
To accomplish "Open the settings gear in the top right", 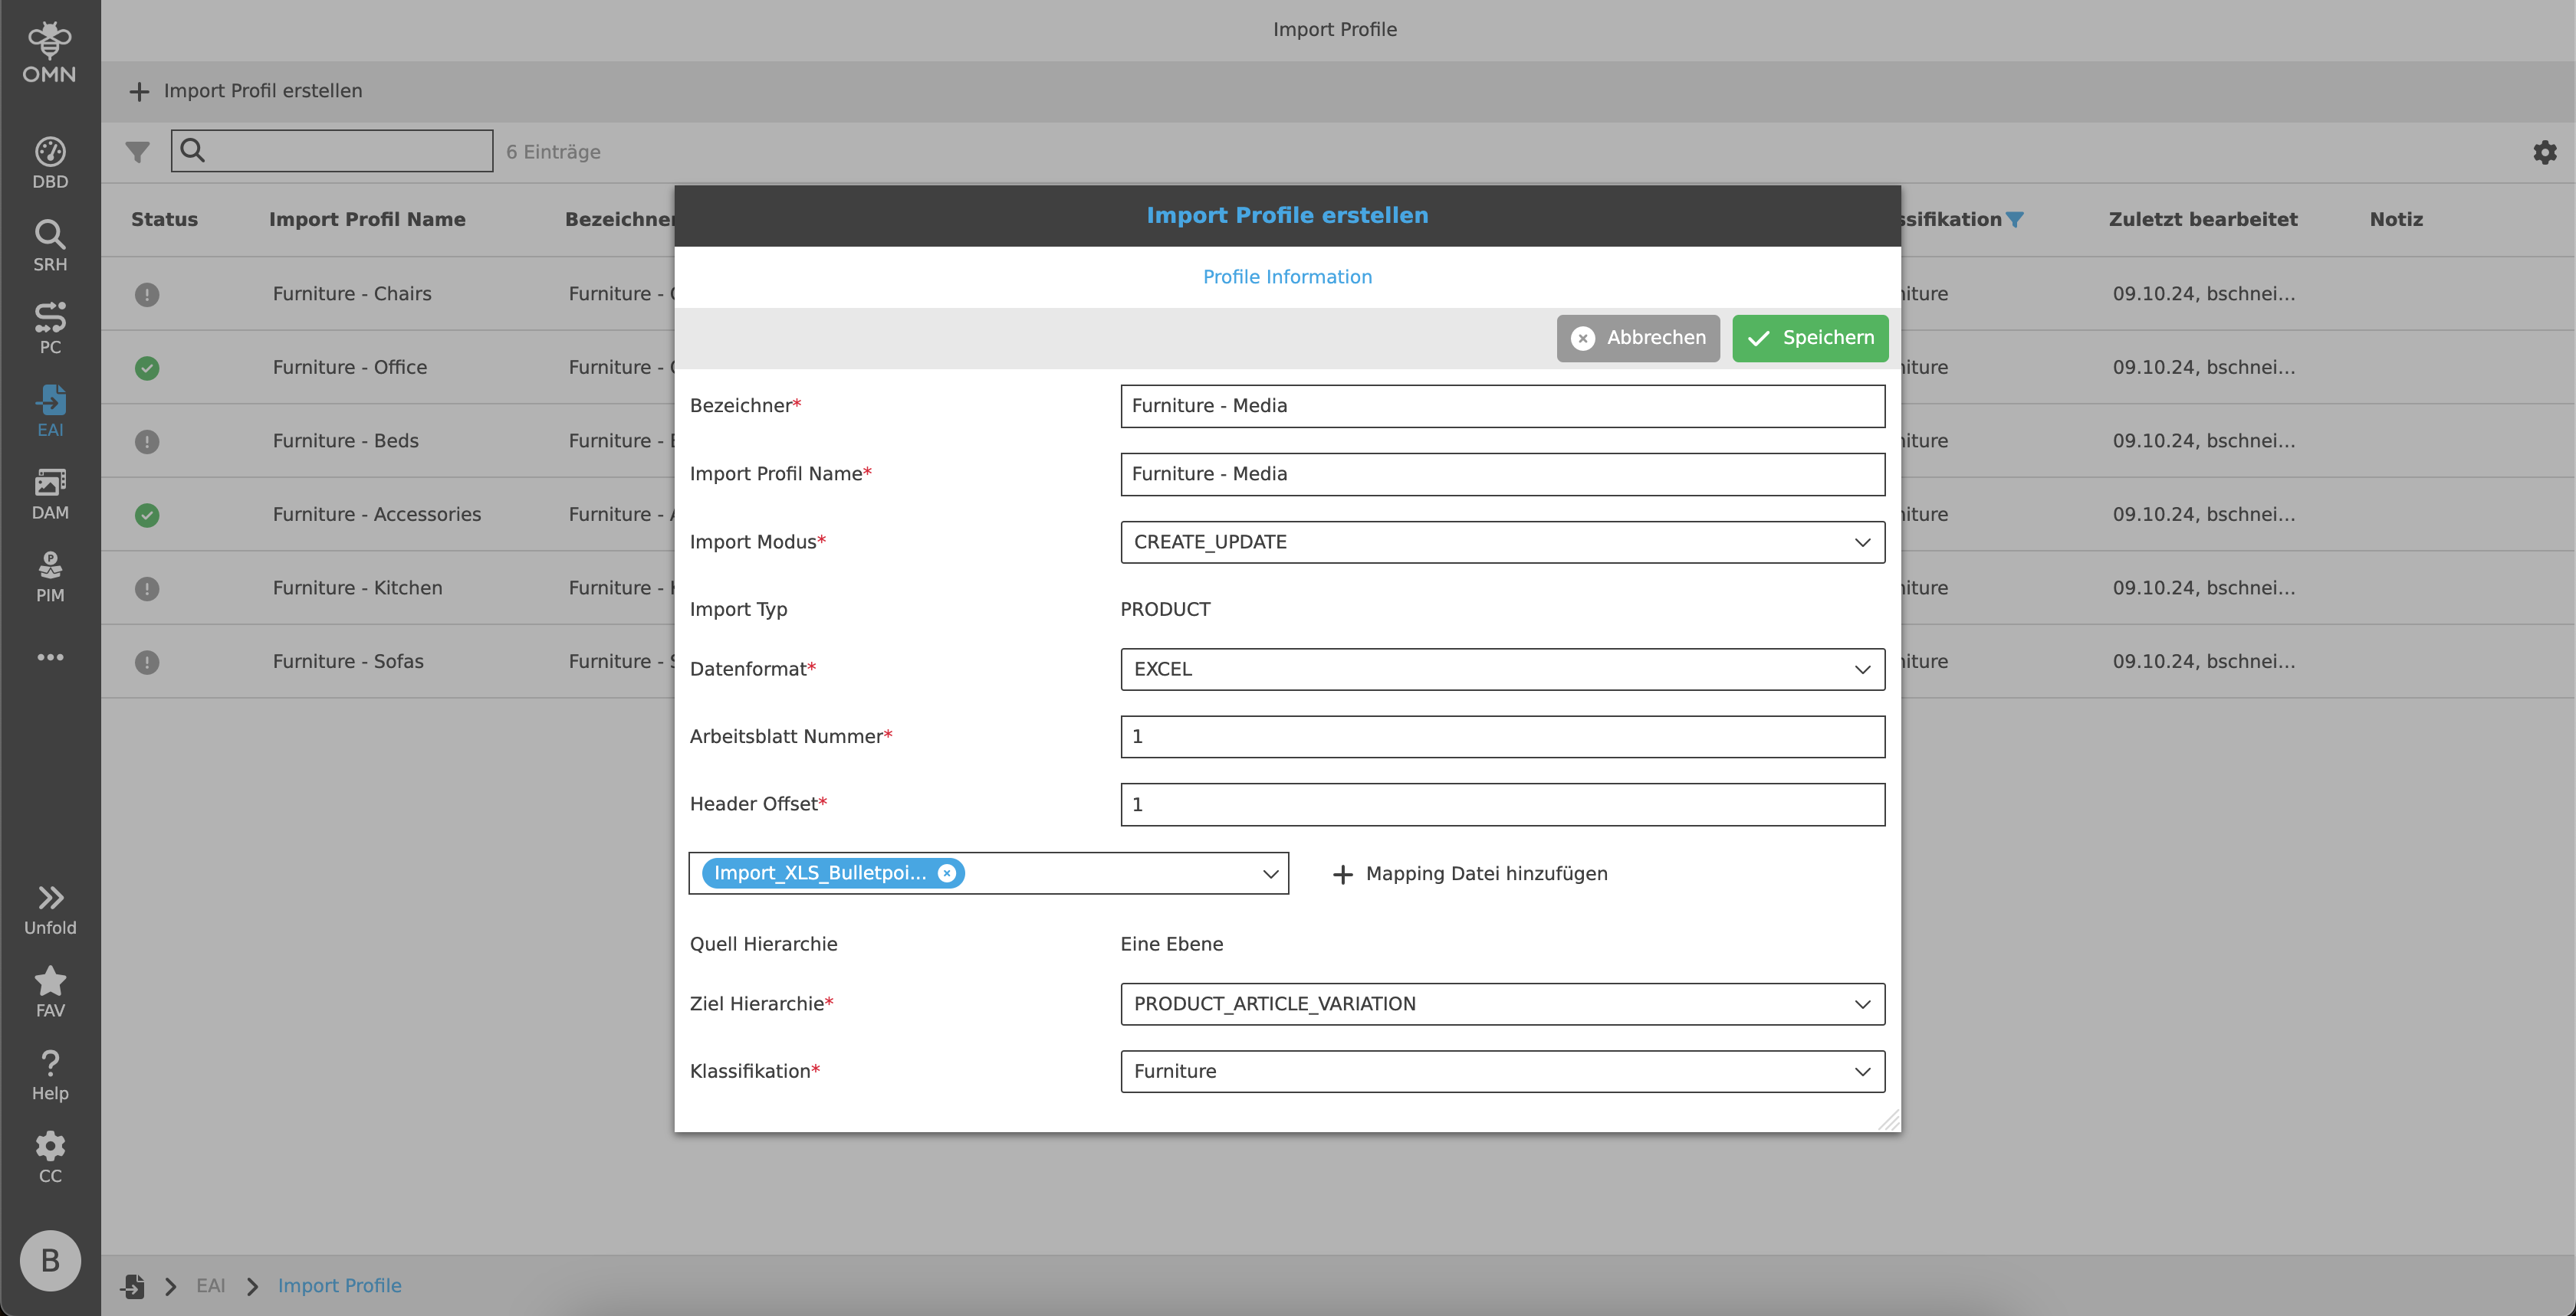I will tap(2545, 152).
